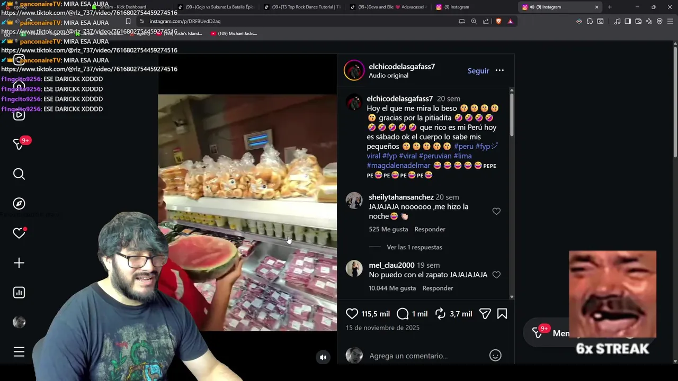Create a new post with the plus icon
This screenshot has height=381, width=678.
click(19, 263)
